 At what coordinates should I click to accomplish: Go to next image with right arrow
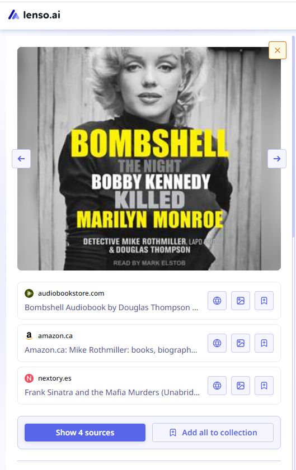pyautogui.click(x=277, y=159)
